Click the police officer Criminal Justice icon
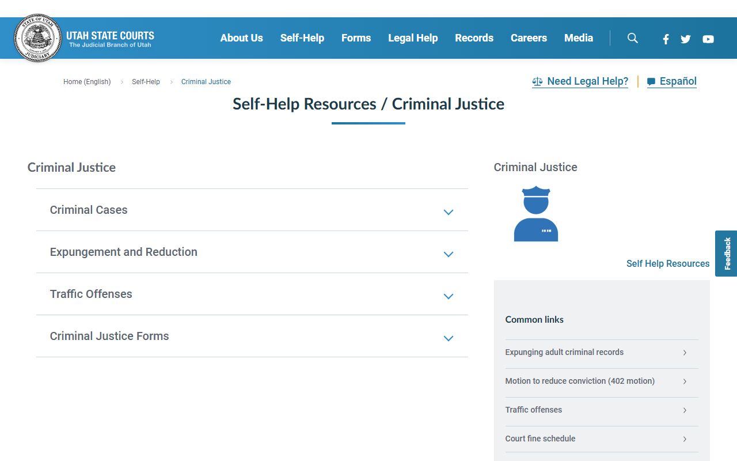This screenshot has height=461, width=737. 536,214
